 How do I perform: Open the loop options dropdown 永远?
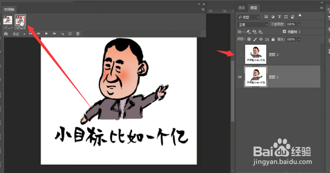pyautogui.click(x=19, y=34)
